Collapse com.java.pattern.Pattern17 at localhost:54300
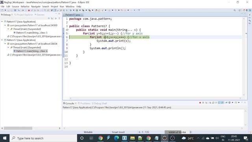Image resolution: width=252 pixels, height=142 pixels. [5, 25]
